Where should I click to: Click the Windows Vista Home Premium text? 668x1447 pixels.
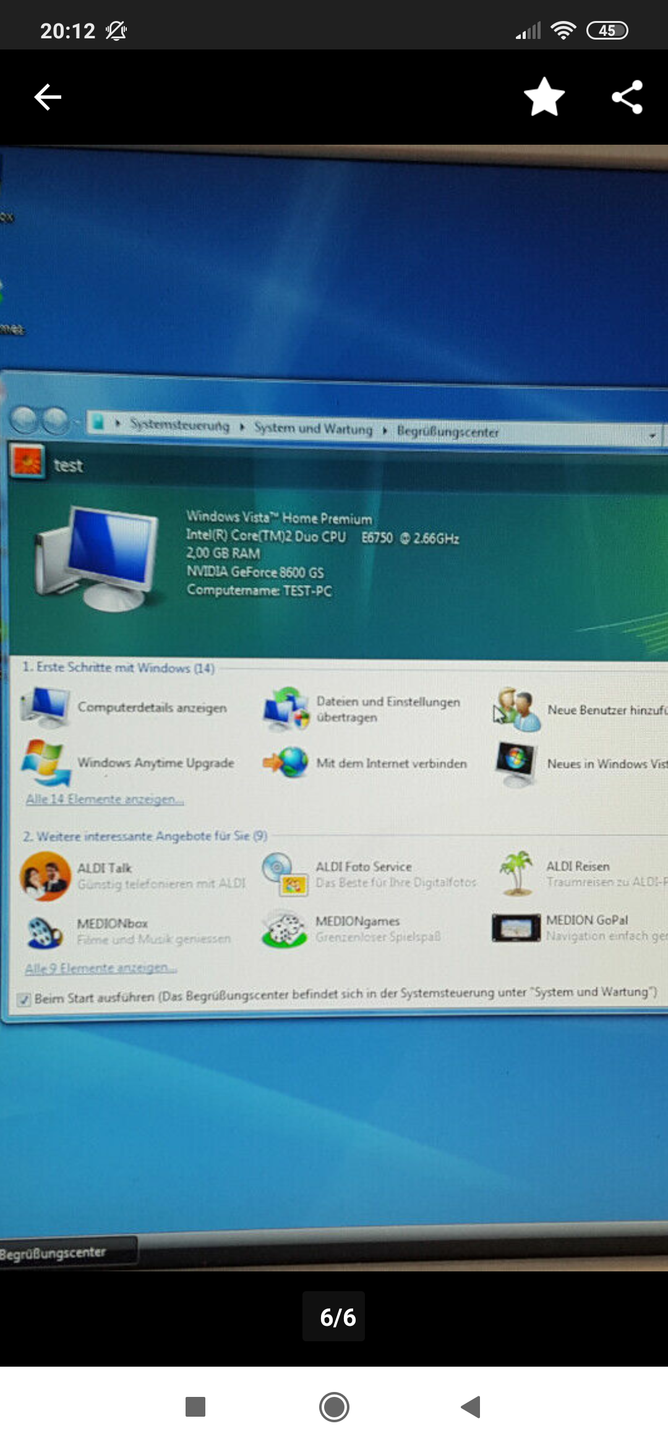point(279,518)
